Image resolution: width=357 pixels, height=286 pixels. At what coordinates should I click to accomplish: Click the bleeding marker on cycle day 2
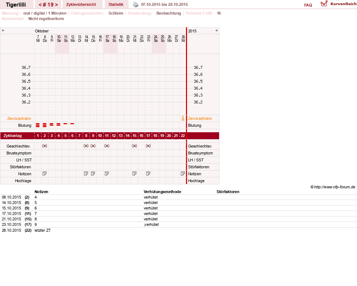[x=45, y=125]
